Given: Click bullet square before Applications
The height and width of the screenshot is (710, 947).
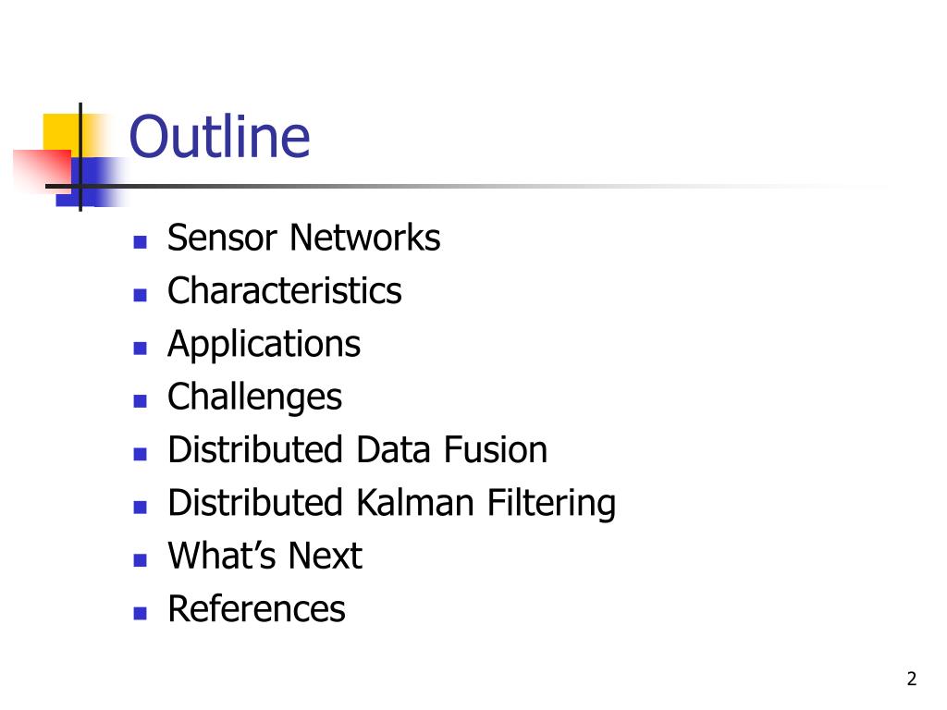Looking at the screenshot, I should 141,349.
